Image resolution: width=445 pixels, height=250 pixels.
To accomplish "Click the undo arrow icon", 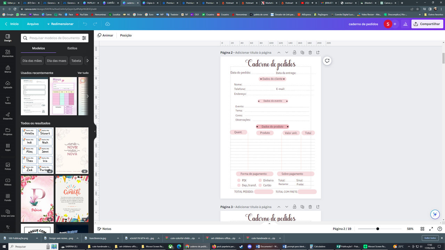I will (85, 24).
